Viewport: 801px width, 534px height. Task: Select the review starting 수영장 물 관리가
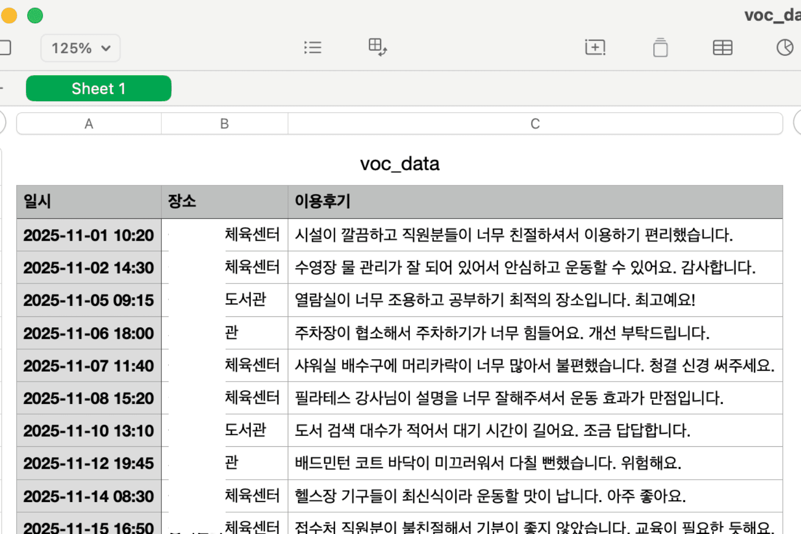coord(535,267)
